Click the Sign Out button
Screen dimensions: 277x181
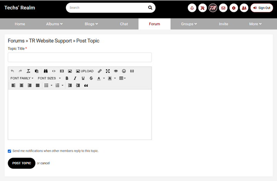(262, 8)
